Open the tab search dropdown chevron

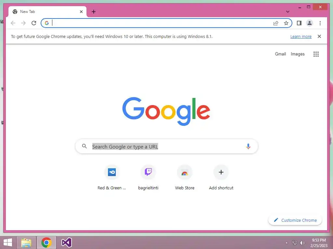[x=287, y=12]
